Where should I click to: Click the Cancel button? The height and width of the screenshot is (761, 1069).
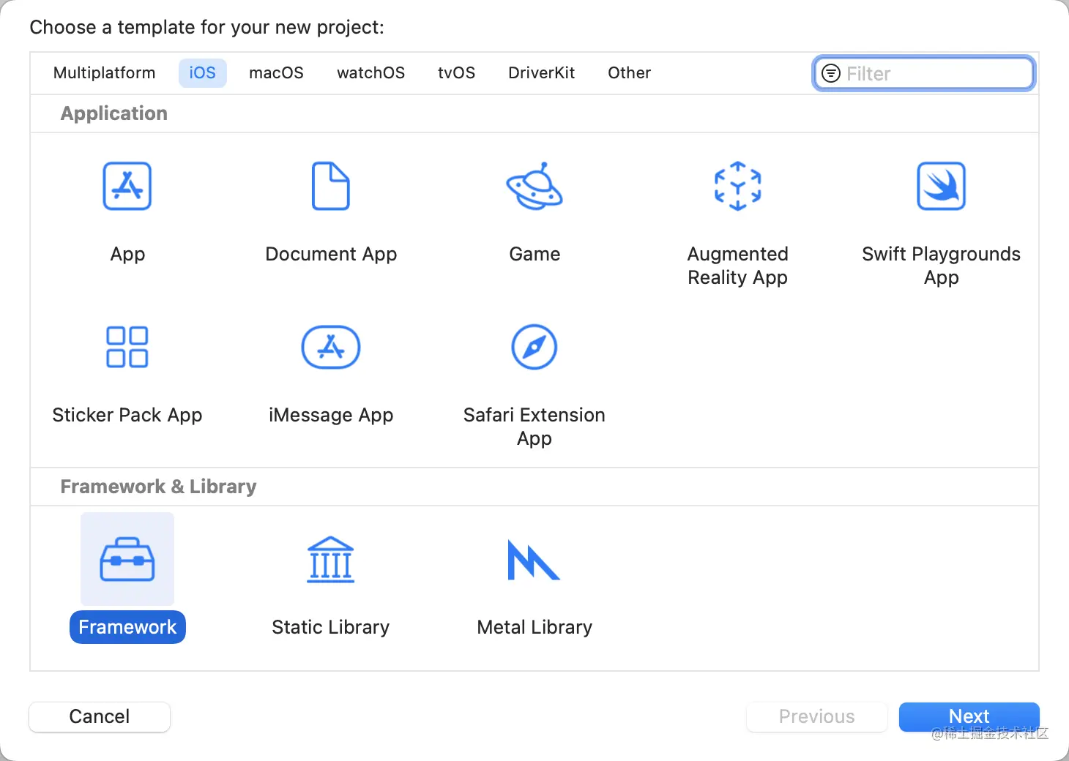(x=100, y=716)
